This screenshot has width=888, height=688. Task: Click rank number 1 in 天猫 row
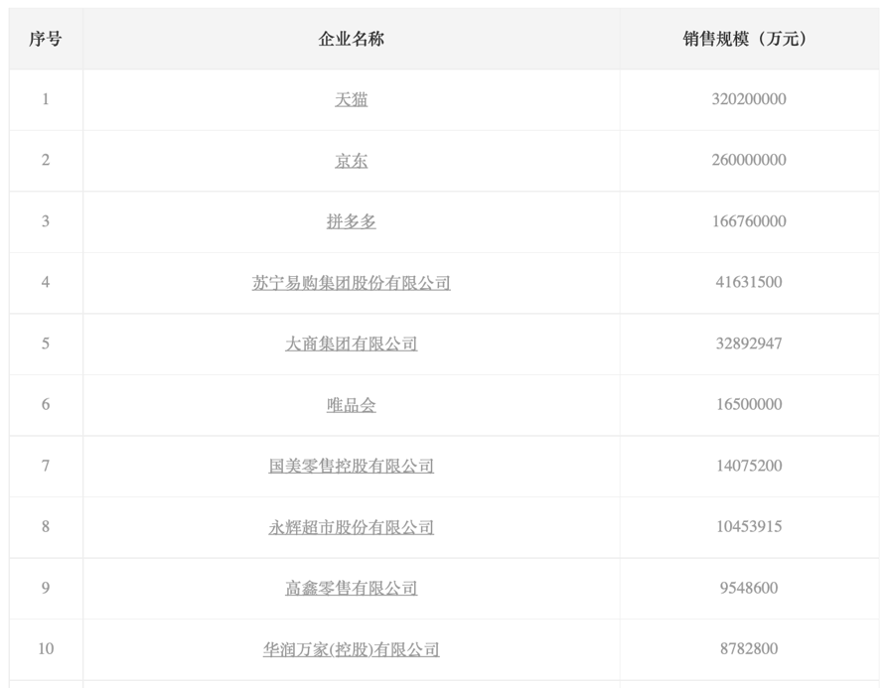46,99
